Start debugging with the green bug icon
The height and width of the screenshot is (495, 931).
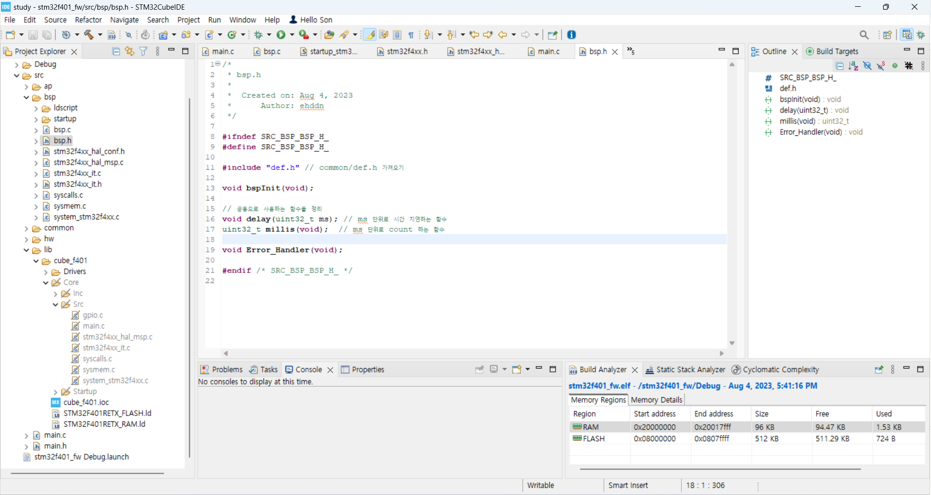point(258,34)
